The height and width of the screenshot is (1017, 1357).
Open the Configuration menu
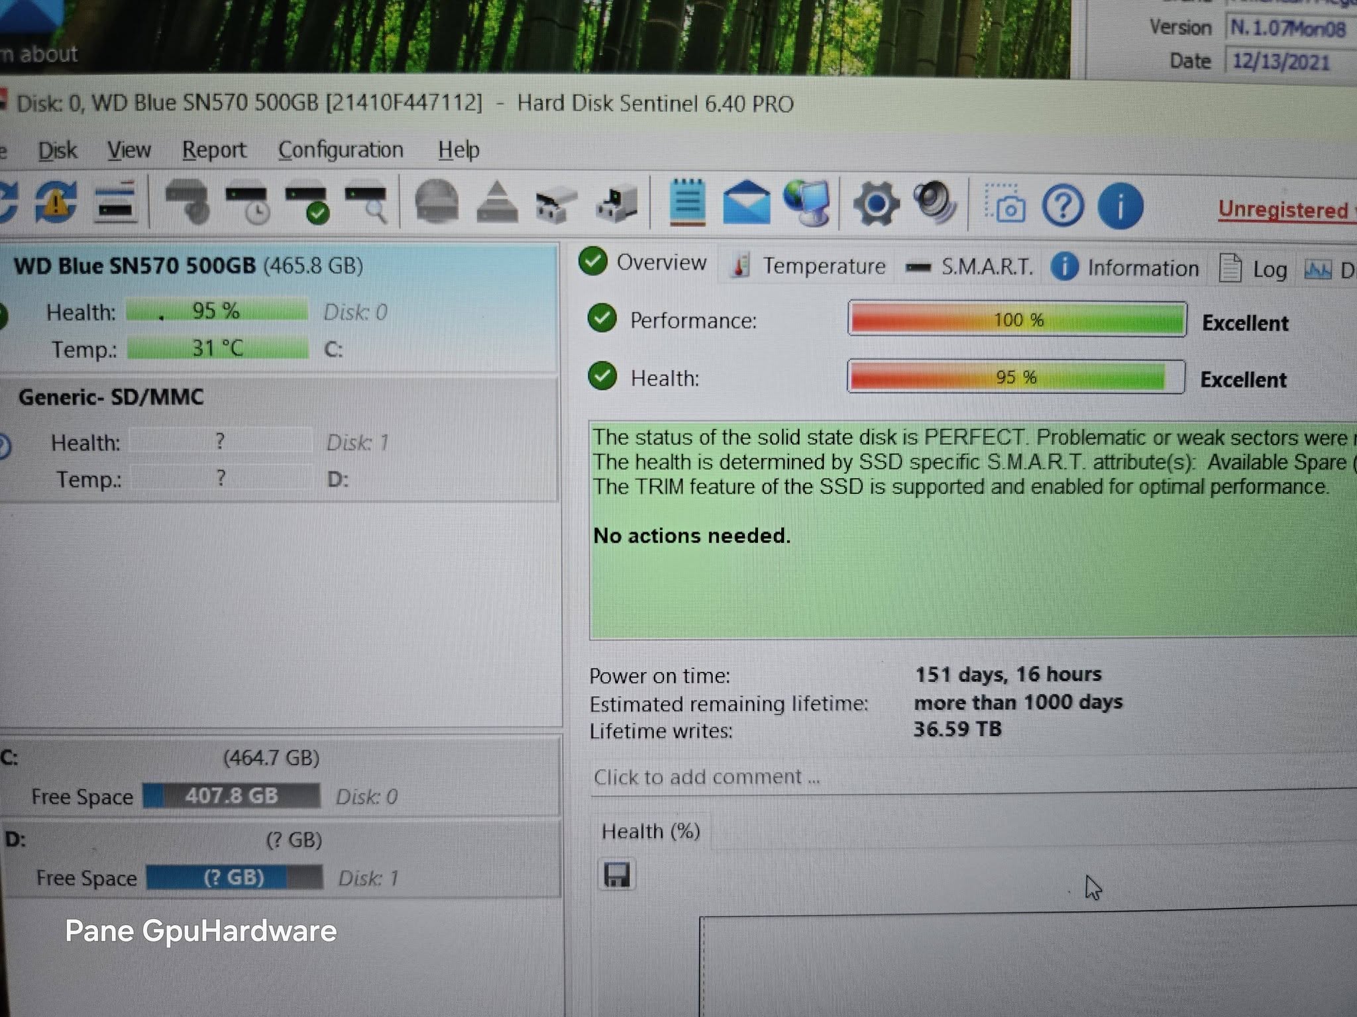click(341, 150)
